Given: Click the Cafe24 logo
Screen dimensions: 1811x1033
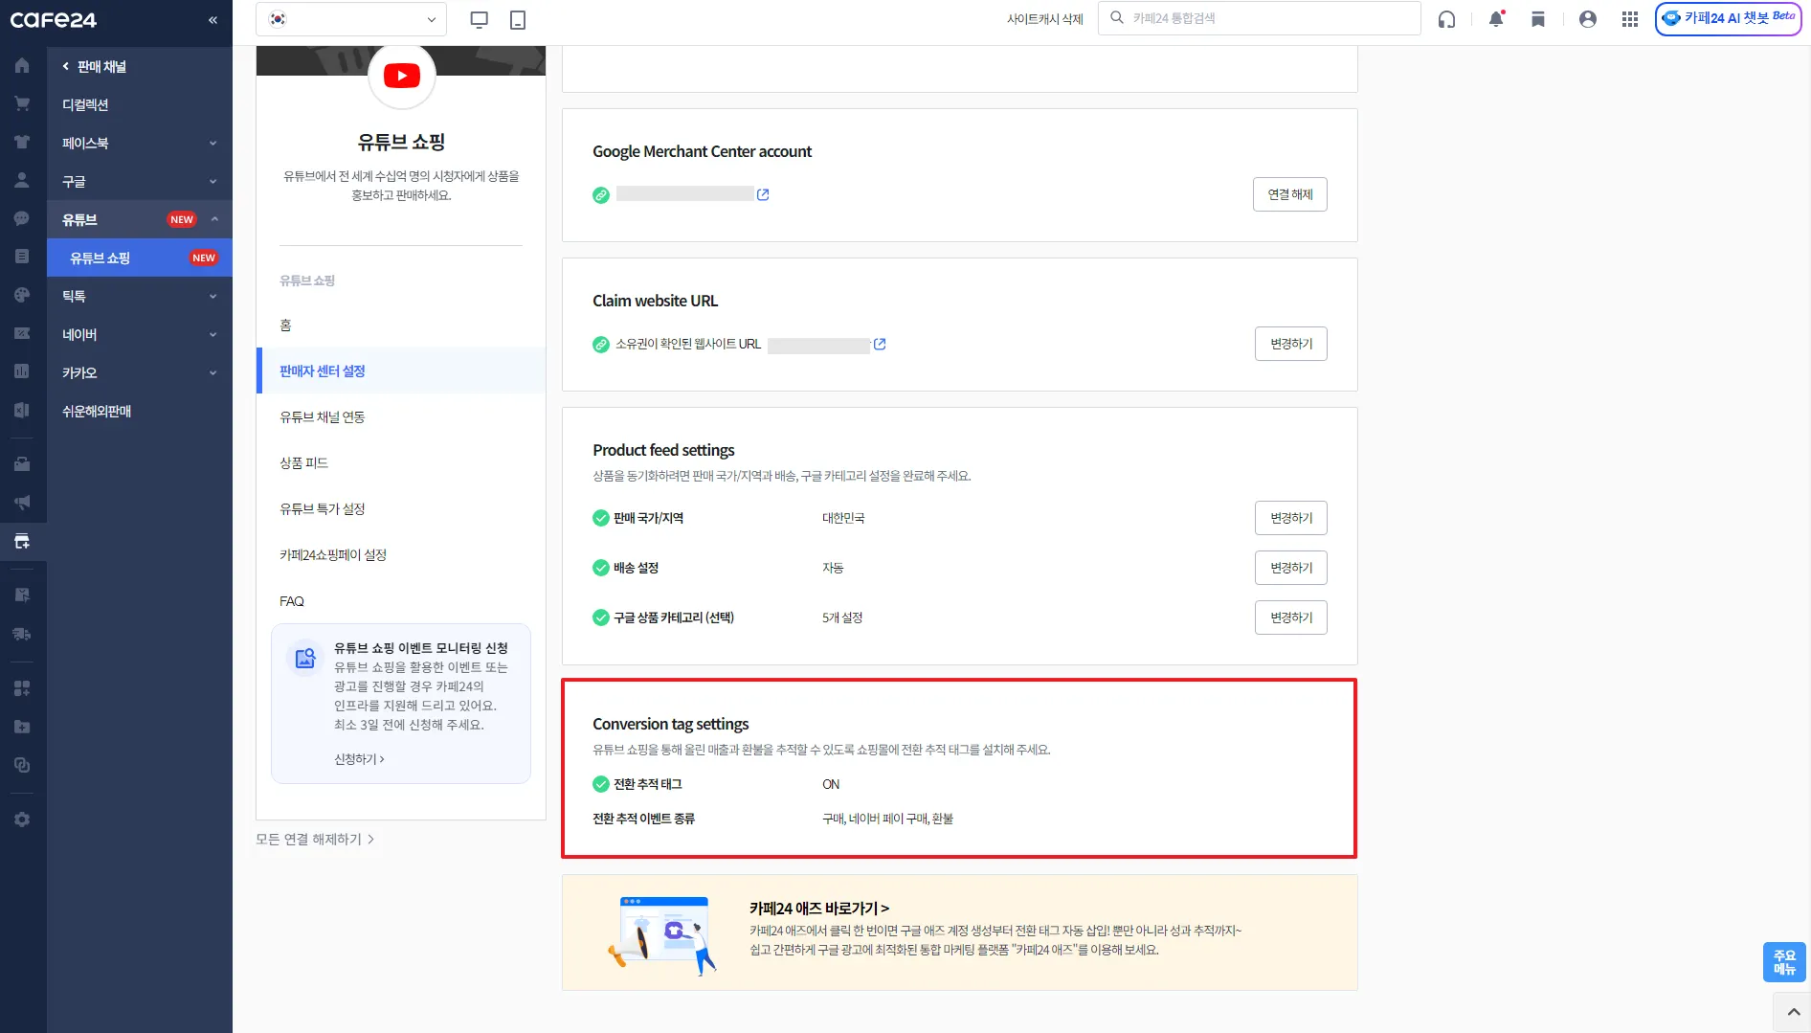Looking at the screenshot, I should point(54,20).
